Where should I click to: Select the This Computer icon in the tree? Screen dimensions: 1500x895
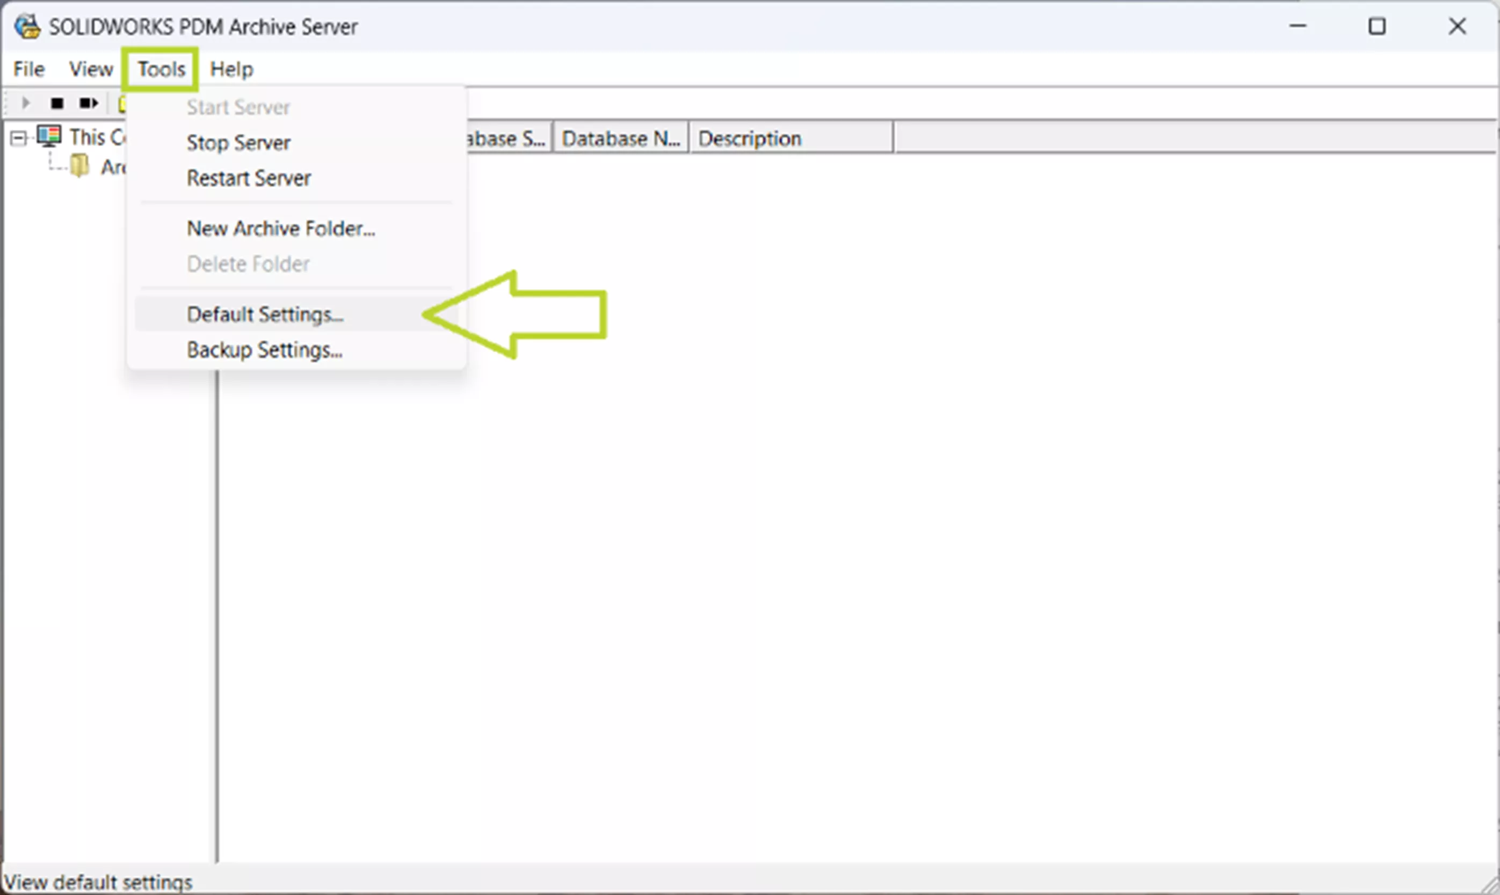(49, 136)
